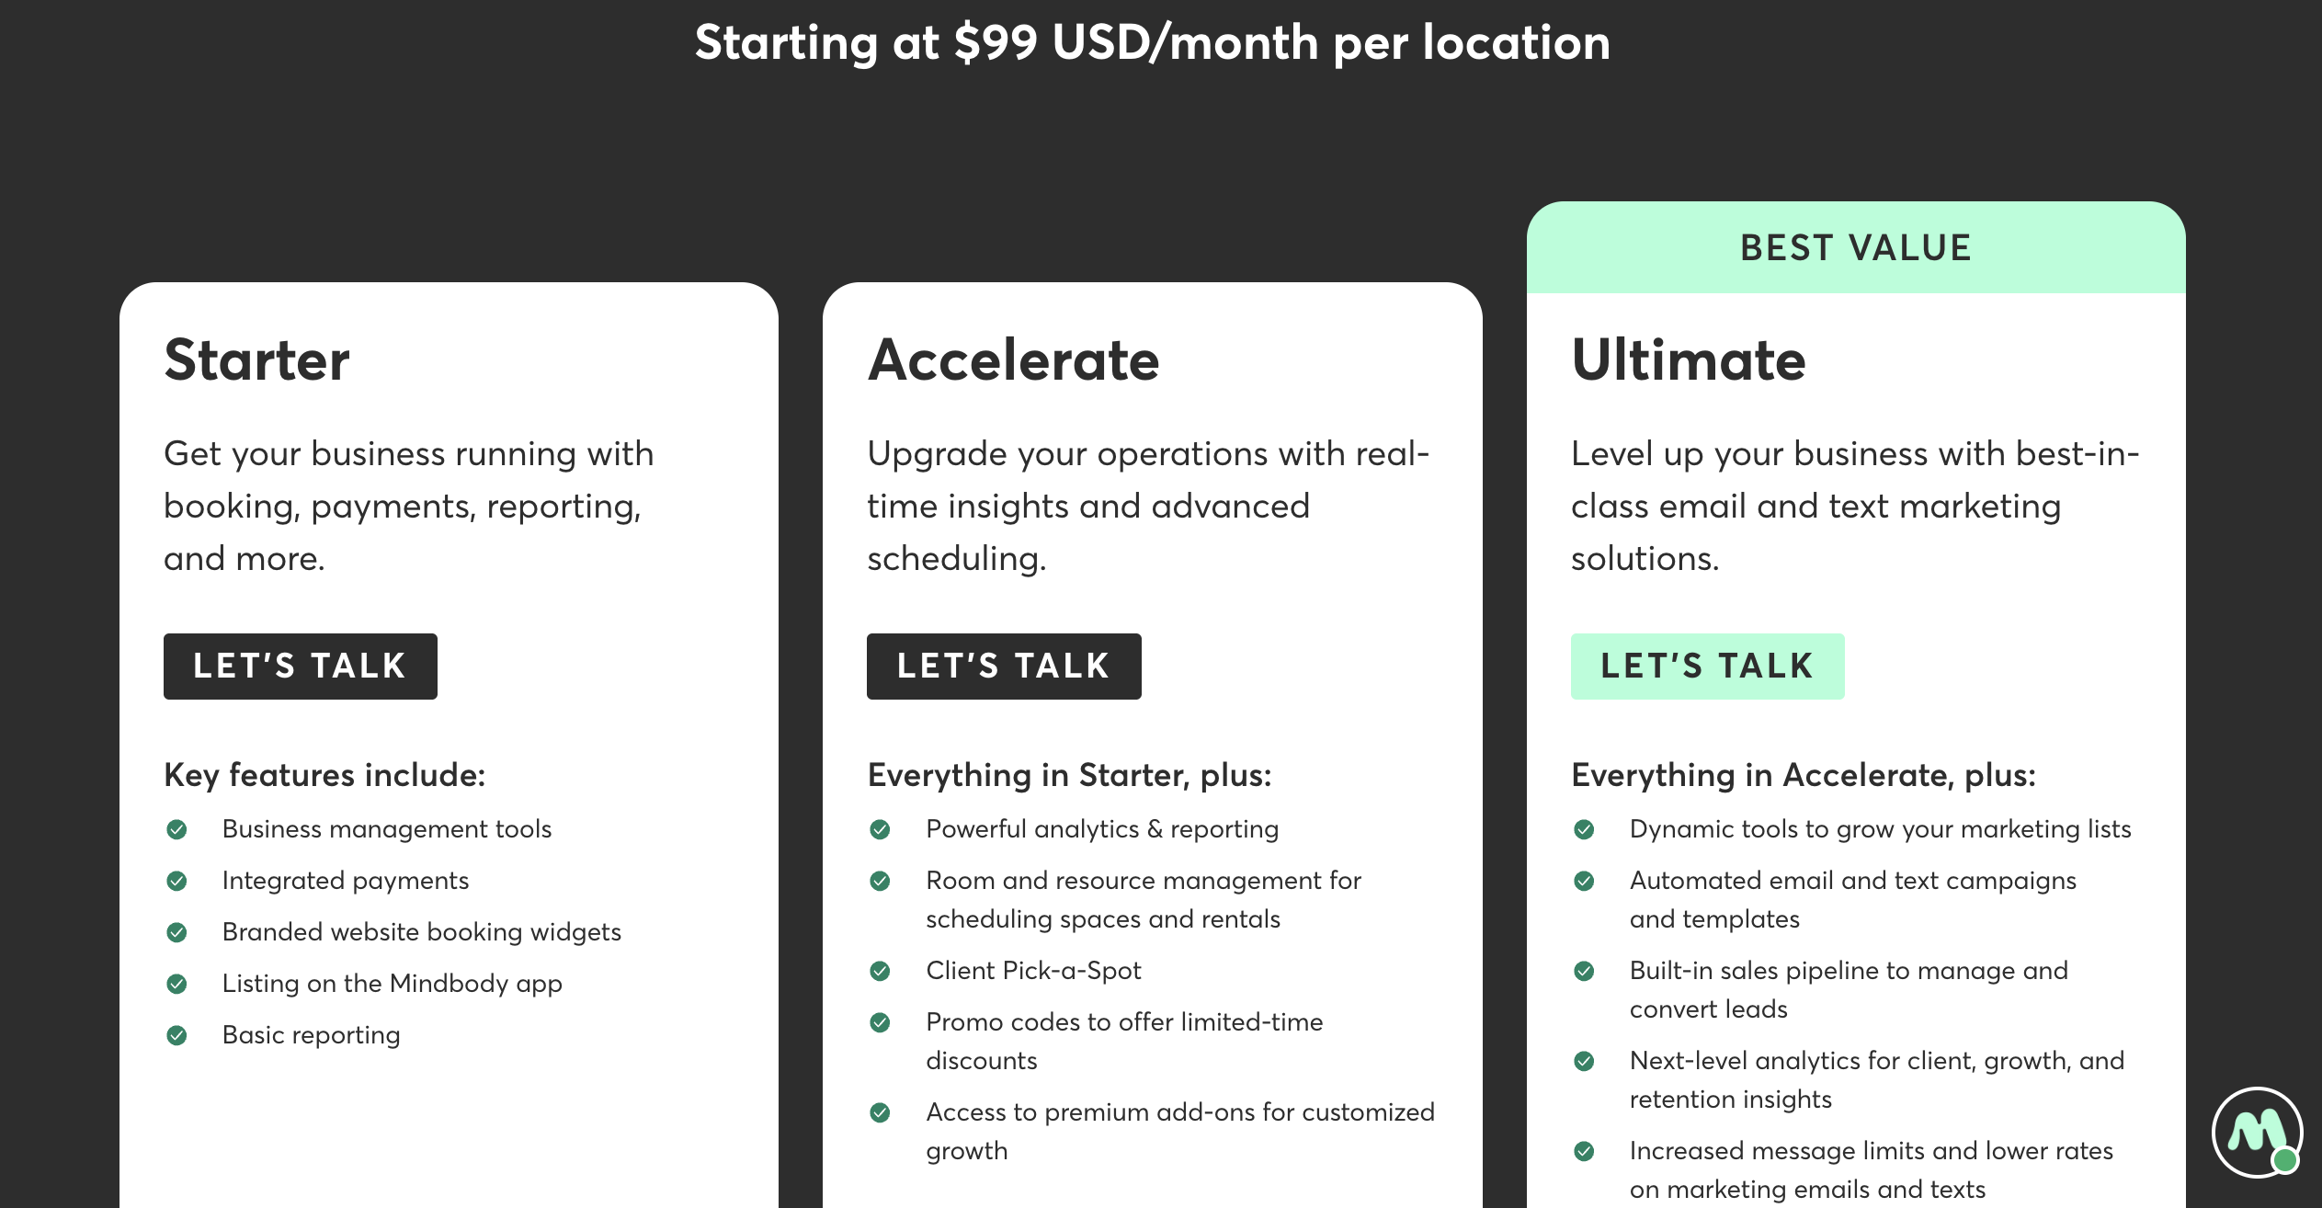Image resolution: width=2322 pixels, height=1208 pixels.
Task: Click the checkmark beside Basic reporting
Action: coord(177,1034)
